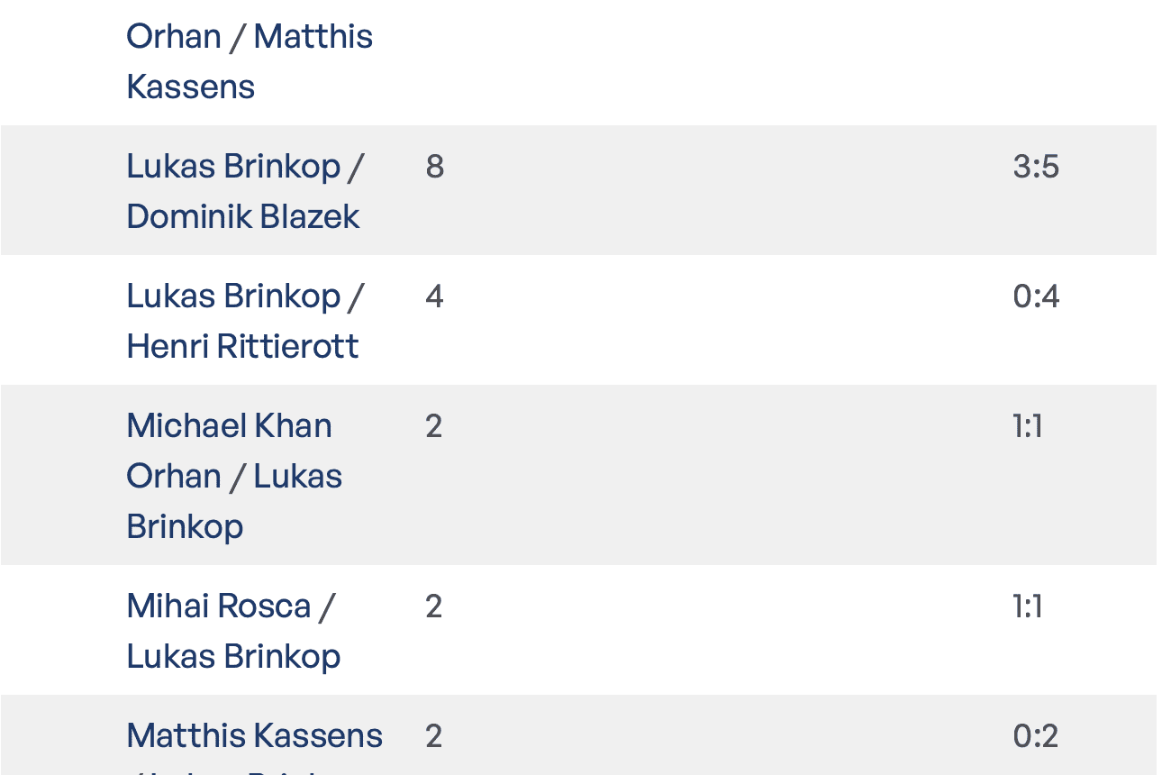This screenshot has width=1162, height=775.
Task: Click the Matthis Kassens link in bottom row
Action: coord(255,736)
